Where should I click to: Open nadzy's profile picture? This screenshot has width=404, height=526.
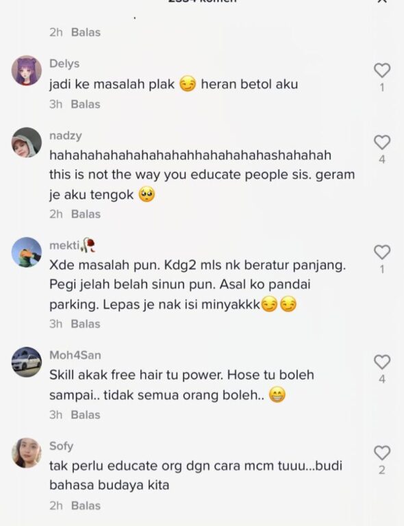click(27, 142)
